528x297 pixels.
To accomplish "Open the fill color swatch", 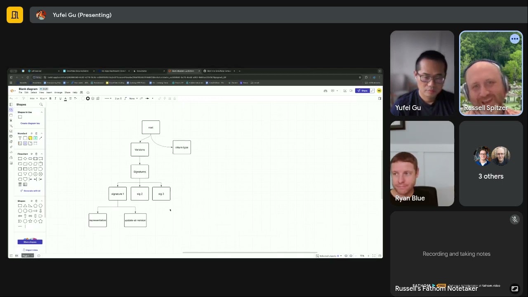I will click(x=82, y=99).
